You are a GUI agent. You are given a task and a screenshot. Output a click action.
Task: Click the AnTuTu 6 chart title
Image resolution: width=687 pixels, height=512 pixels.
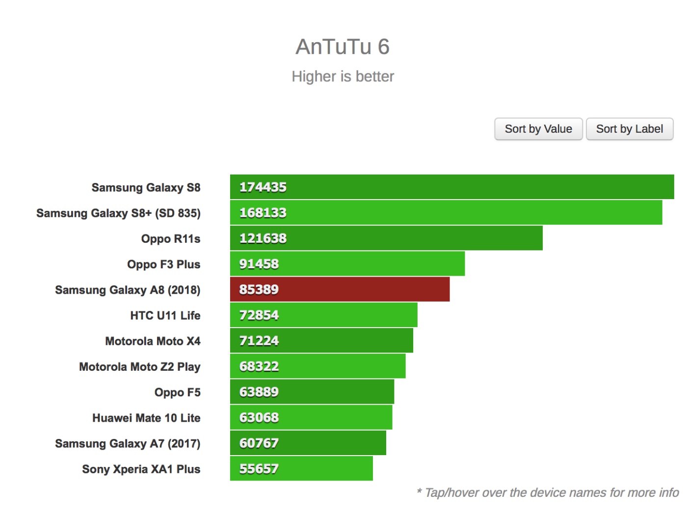tap(343, 47)
